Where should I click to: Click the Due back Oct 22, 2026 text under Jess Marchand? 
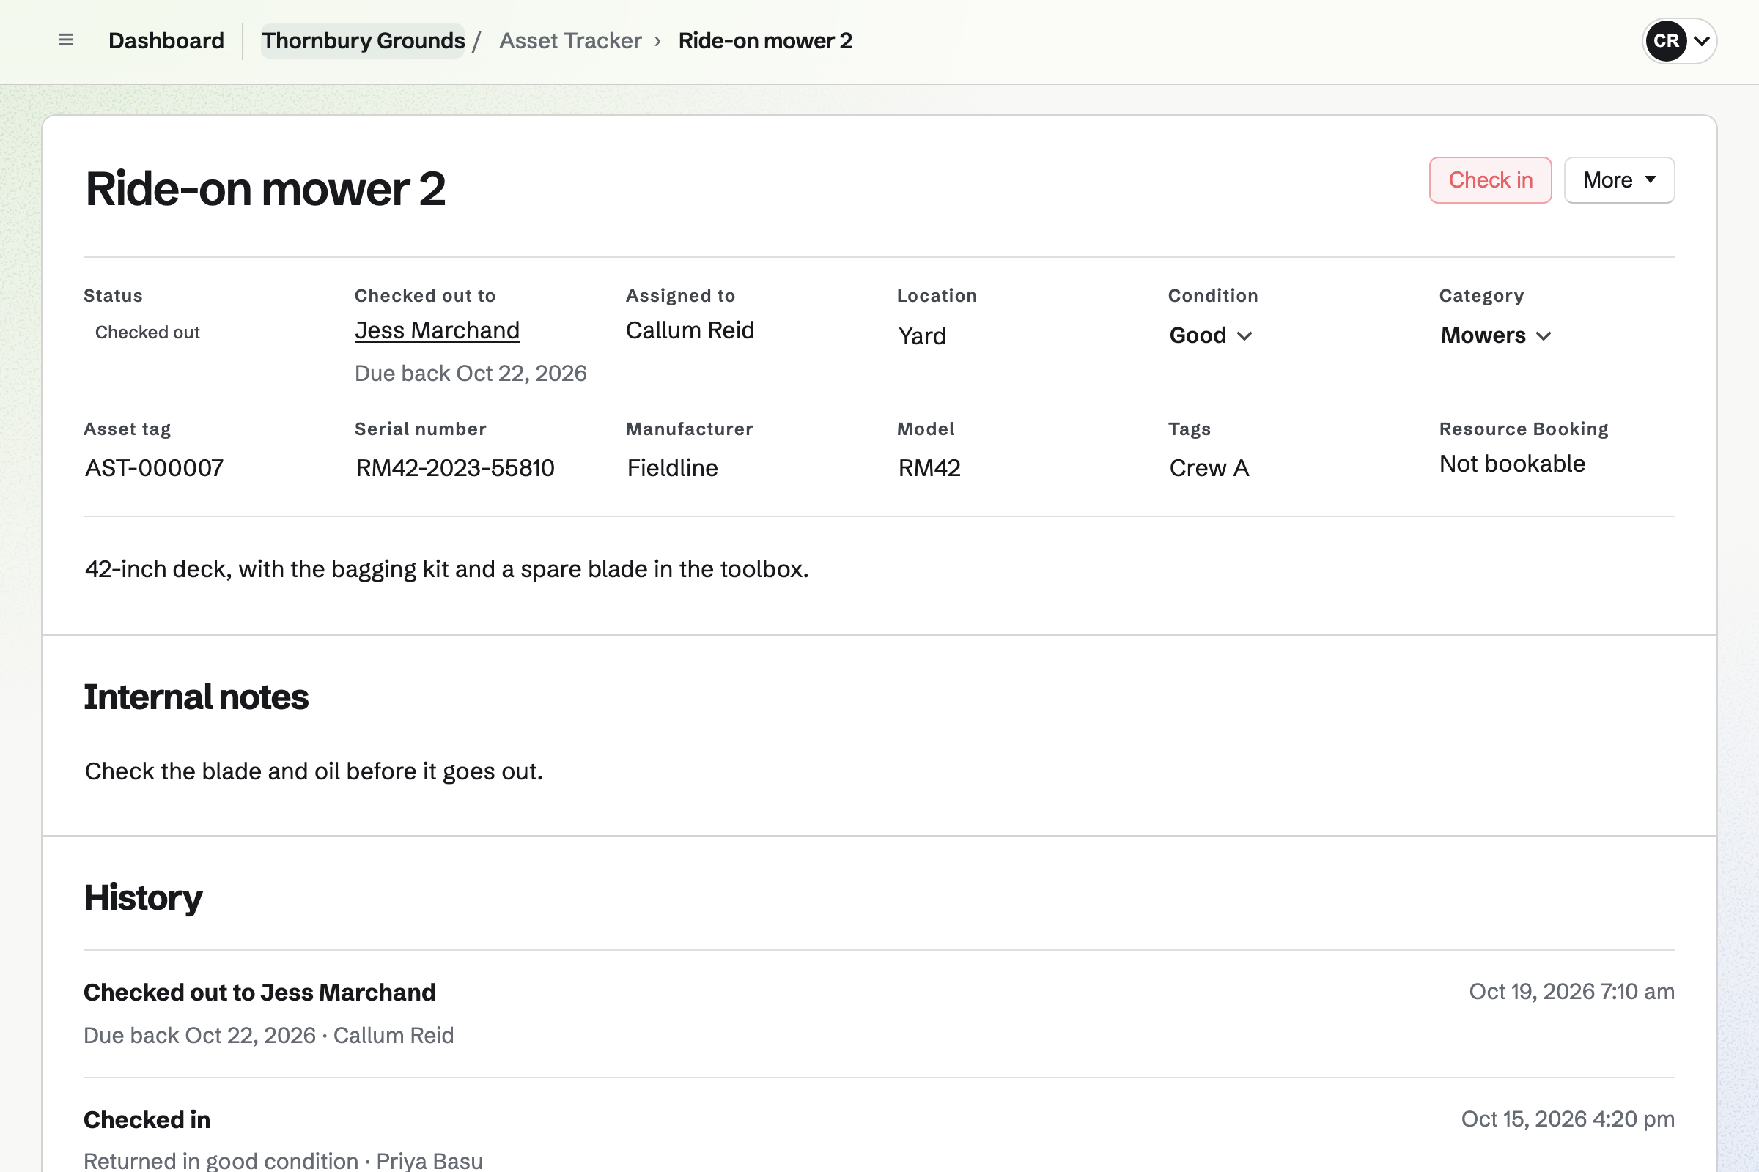click(471, 374)
